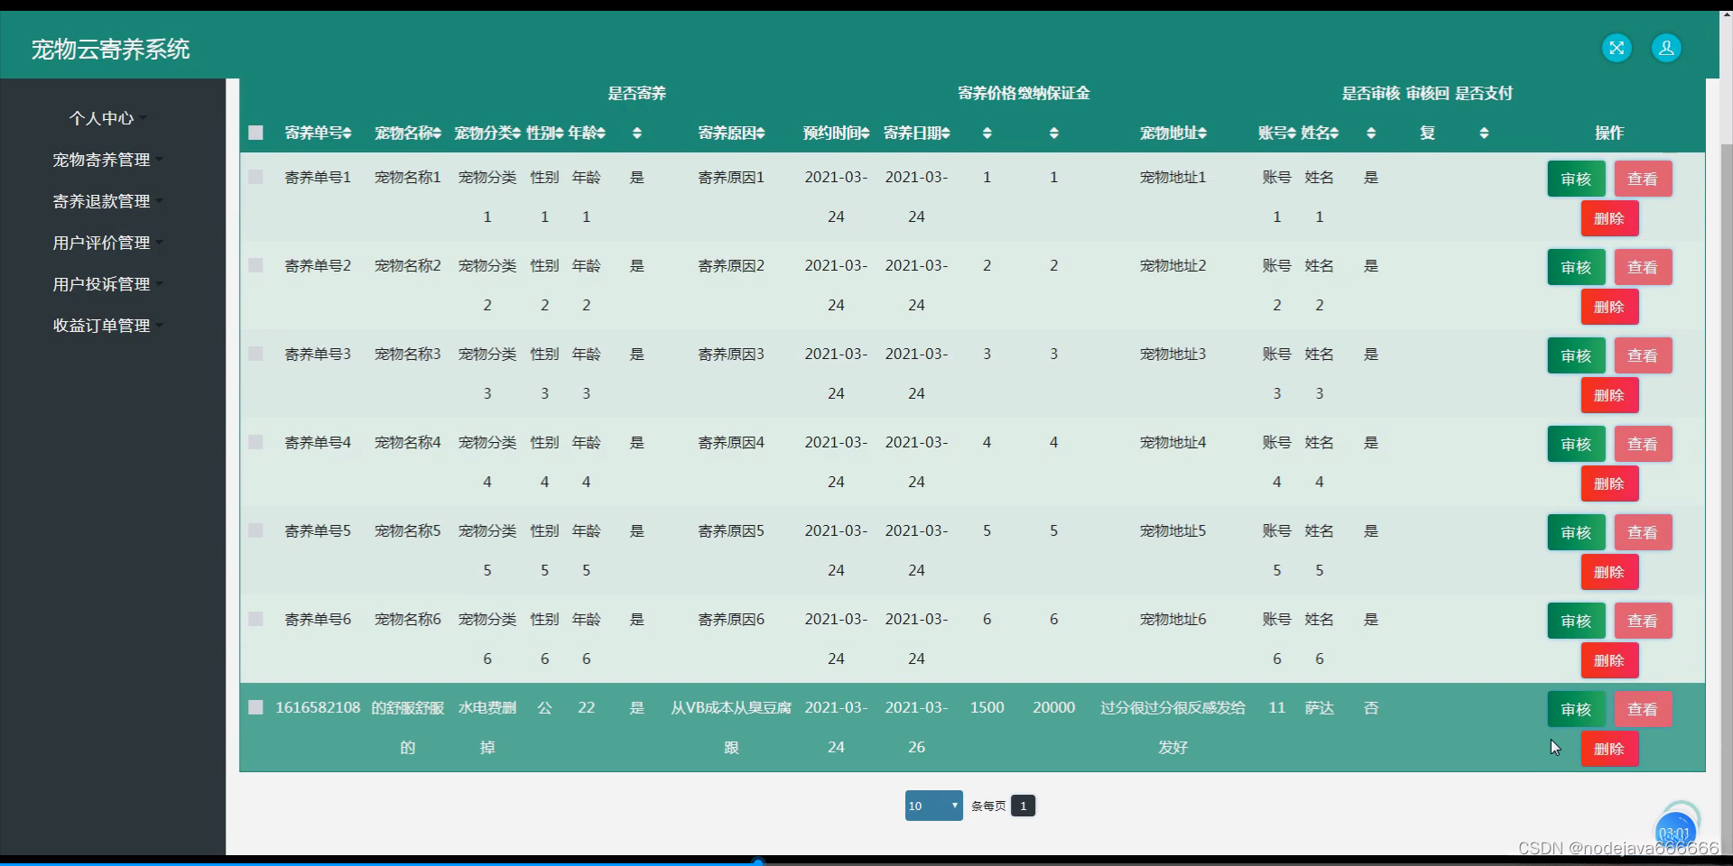This screenshot has height=866, width=1733.
Task: Click cell text 1616582108
Action: pos(318,708)
